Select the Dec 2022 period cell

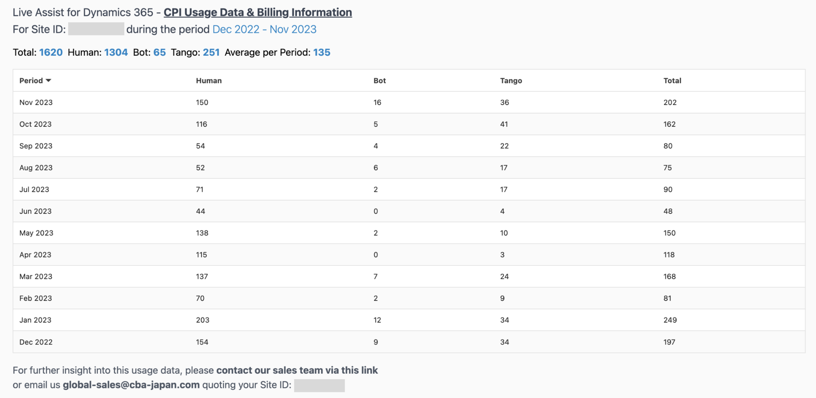pyautogui.click(x=36, y=342)
